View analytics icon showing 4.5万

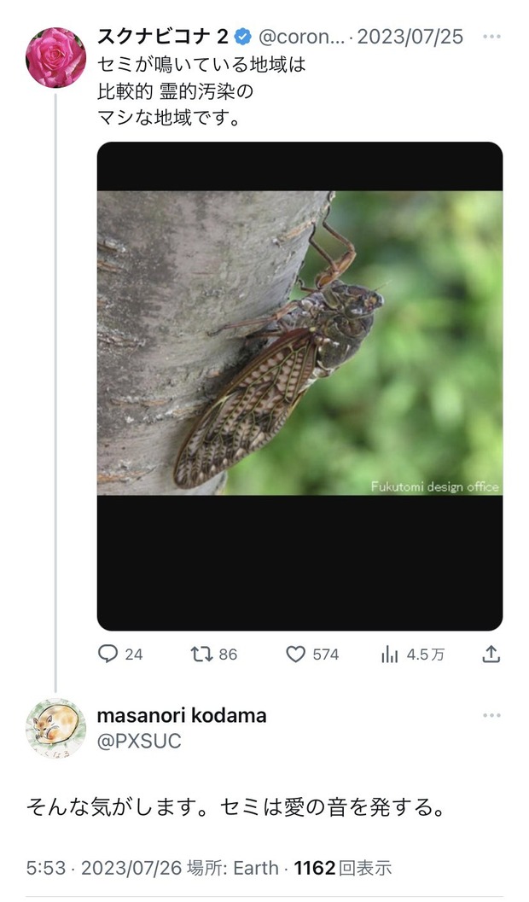pyautogui.click(x=390, y=654)
